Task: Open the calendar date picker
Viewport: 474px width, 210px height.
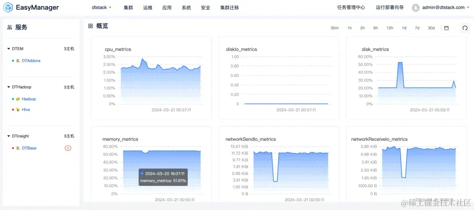Action: [446, 28]
